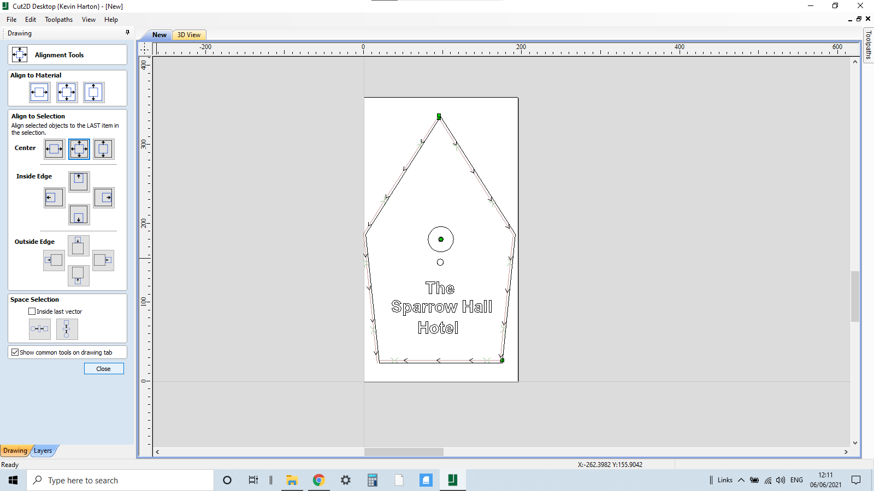Image resolution: width=874 pixels, height=491 pixels.
Task: Align objects to inside left edge
Action: click(54, 197)
